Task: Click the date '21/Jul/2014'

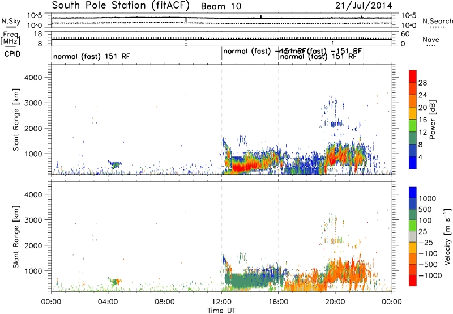Action: click(x=364, y=6)
